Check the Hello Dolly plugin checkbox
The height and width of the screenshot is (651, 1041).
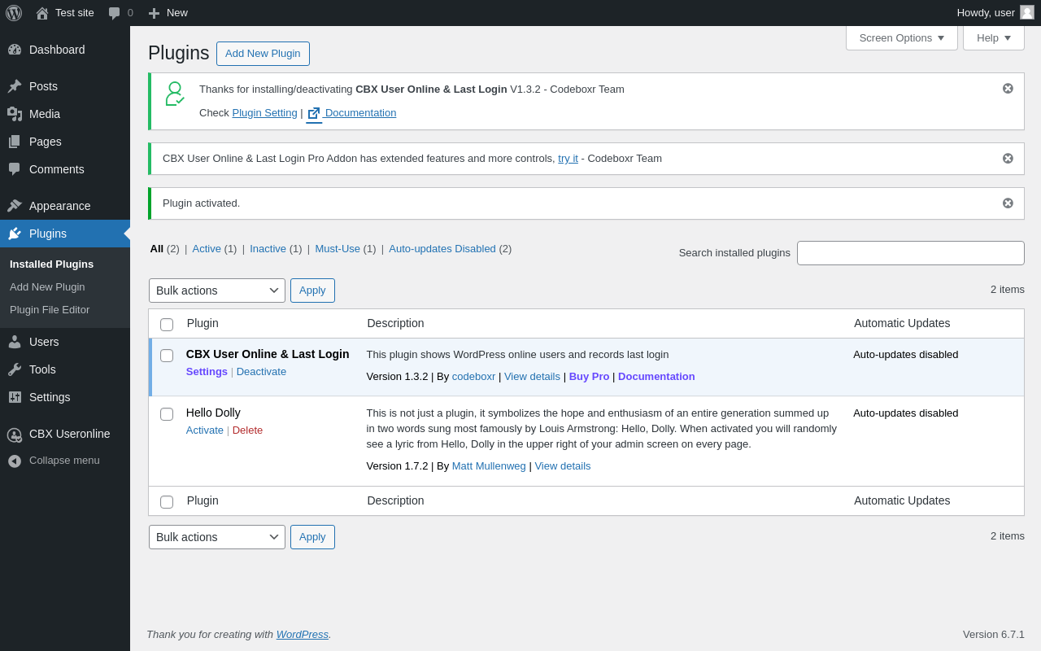167,414
